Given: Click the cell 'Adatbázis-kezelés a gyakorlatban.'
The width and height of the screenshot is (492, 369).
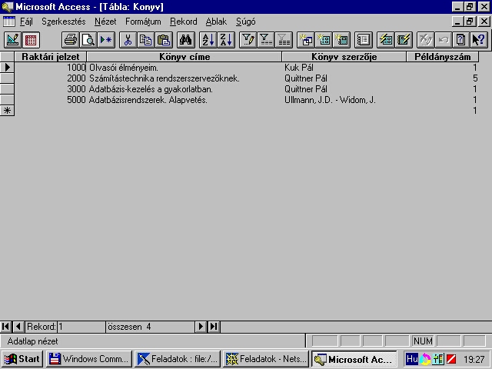Looking at the screenshot, I should (x=184, y=89).
